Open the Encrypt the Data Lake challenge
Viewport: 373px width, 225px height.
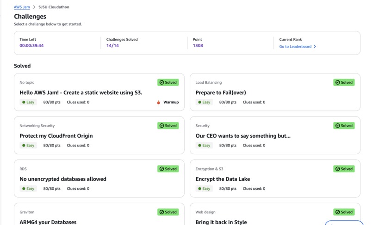pos(223,179)
